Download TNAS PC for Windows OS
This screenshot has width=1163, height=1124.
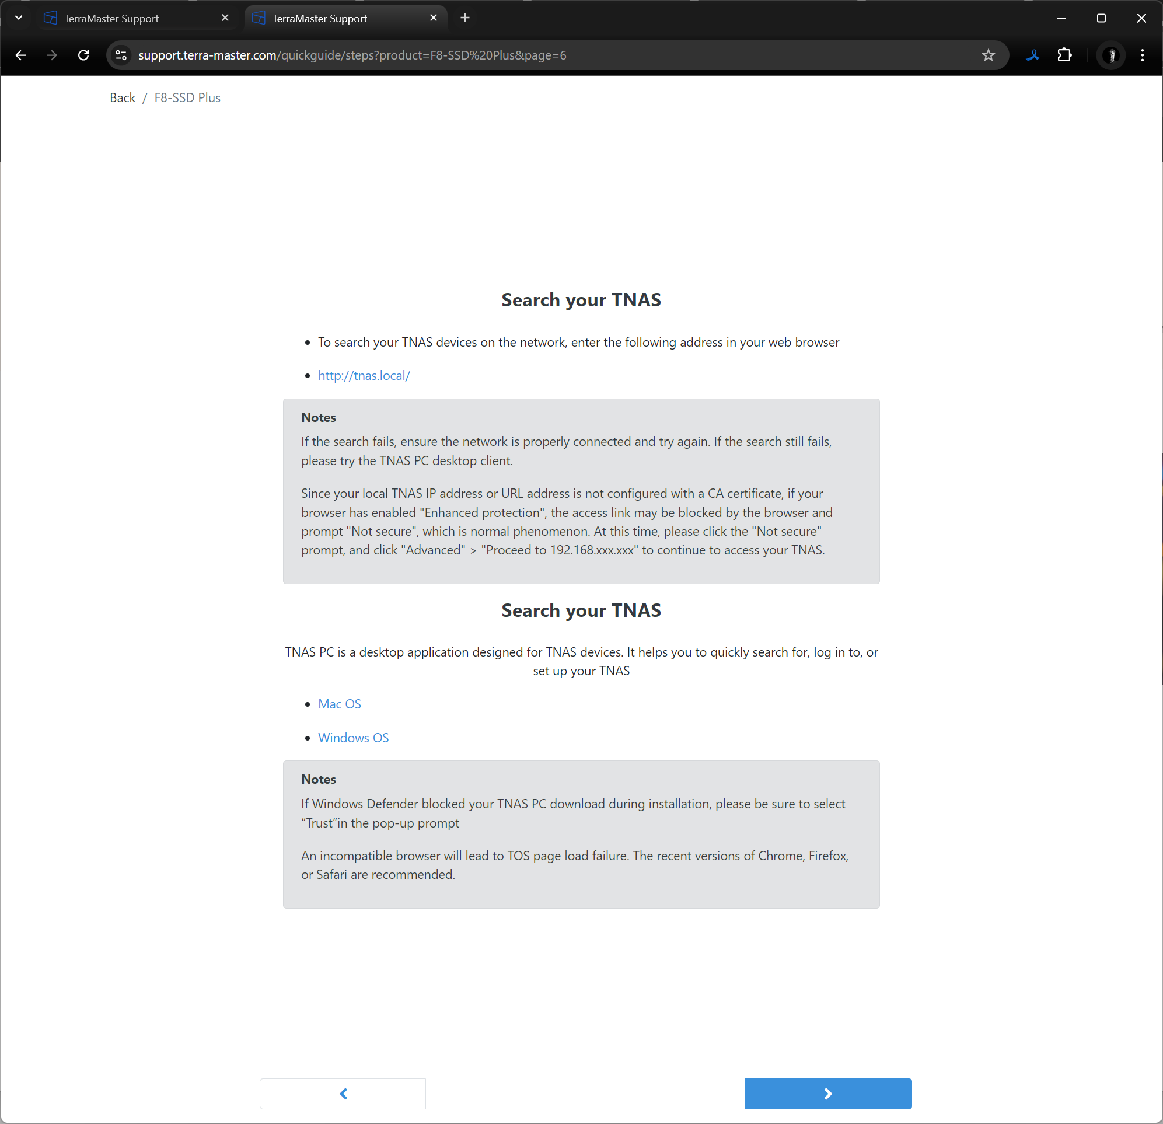353,738
